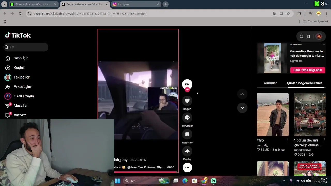Close the Zhaeron Stream tab
Screen dimensions: 331x186
pyautogui.click(x=55, y=4)
